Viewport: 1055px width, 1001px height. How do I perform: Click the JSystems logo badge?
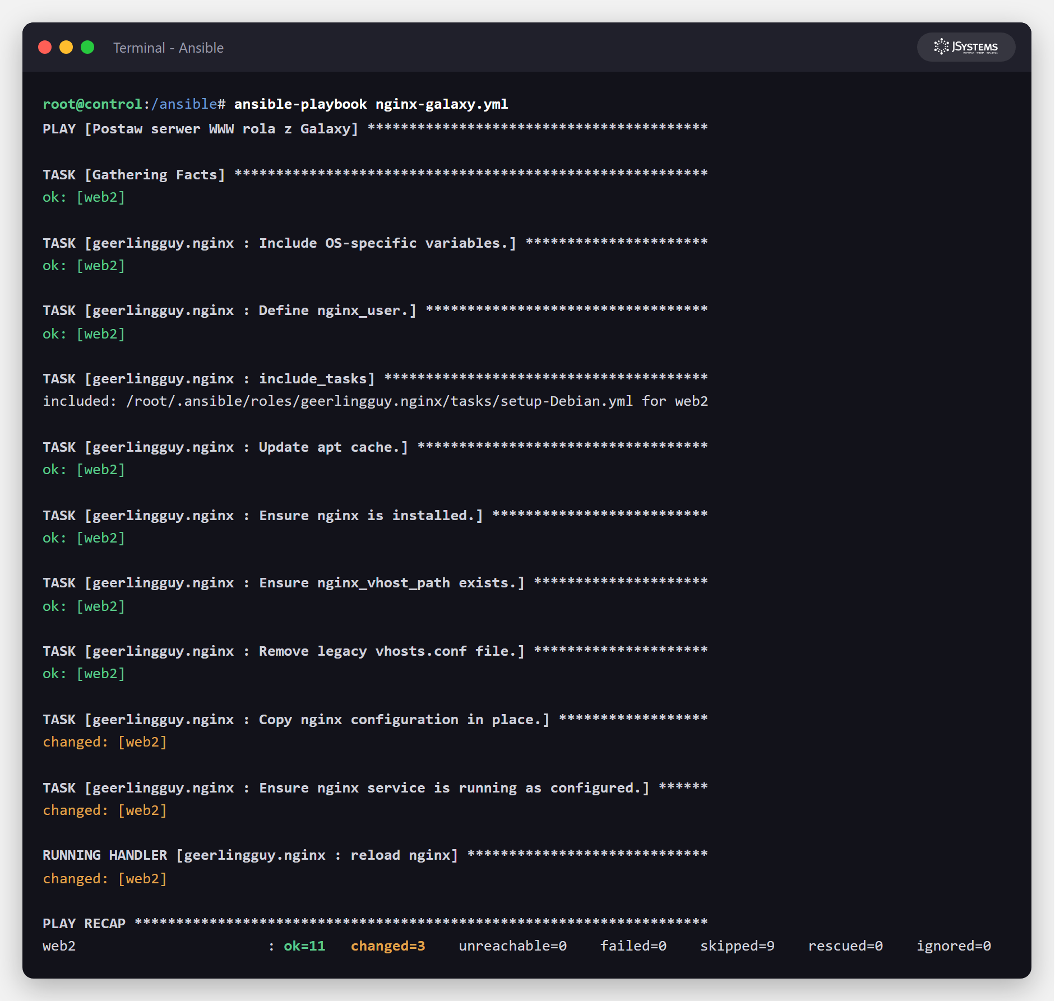click(966, 47)
